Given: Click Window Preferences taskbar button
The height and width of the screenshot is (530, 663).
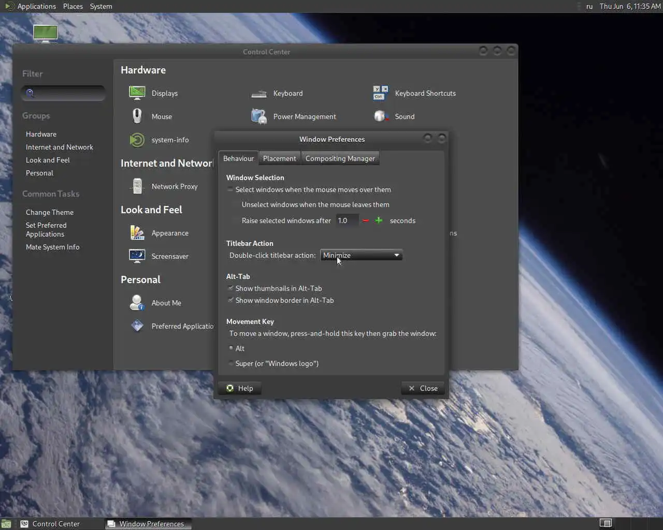Looking at the screenshot, I should pyautogui.click(x=149, y=524).
